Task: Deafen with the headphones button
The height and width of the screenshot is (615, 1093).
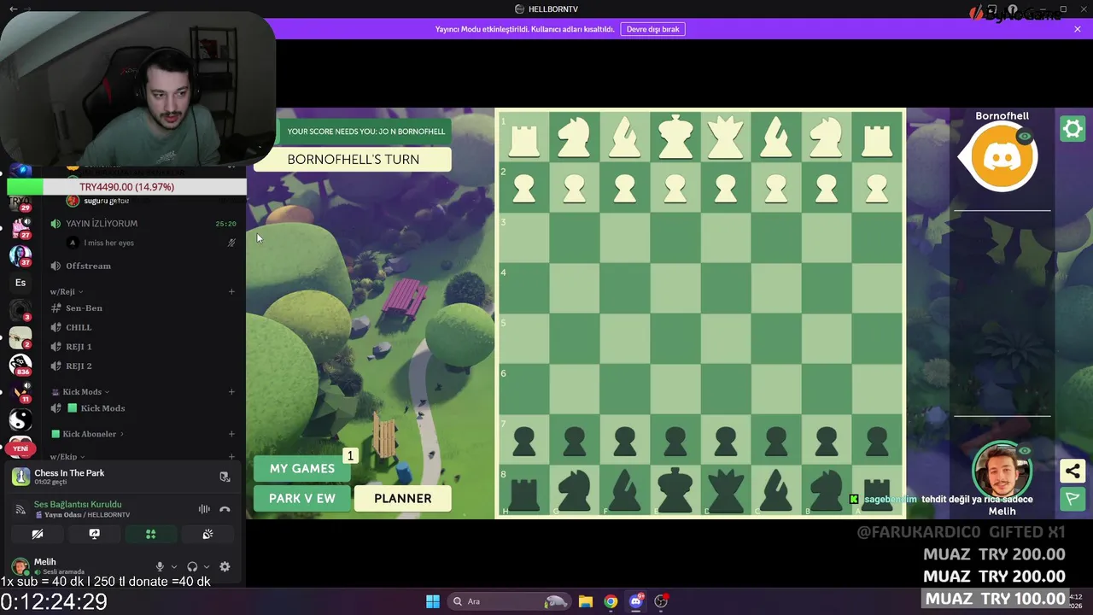Action: [x=192, y=566]
